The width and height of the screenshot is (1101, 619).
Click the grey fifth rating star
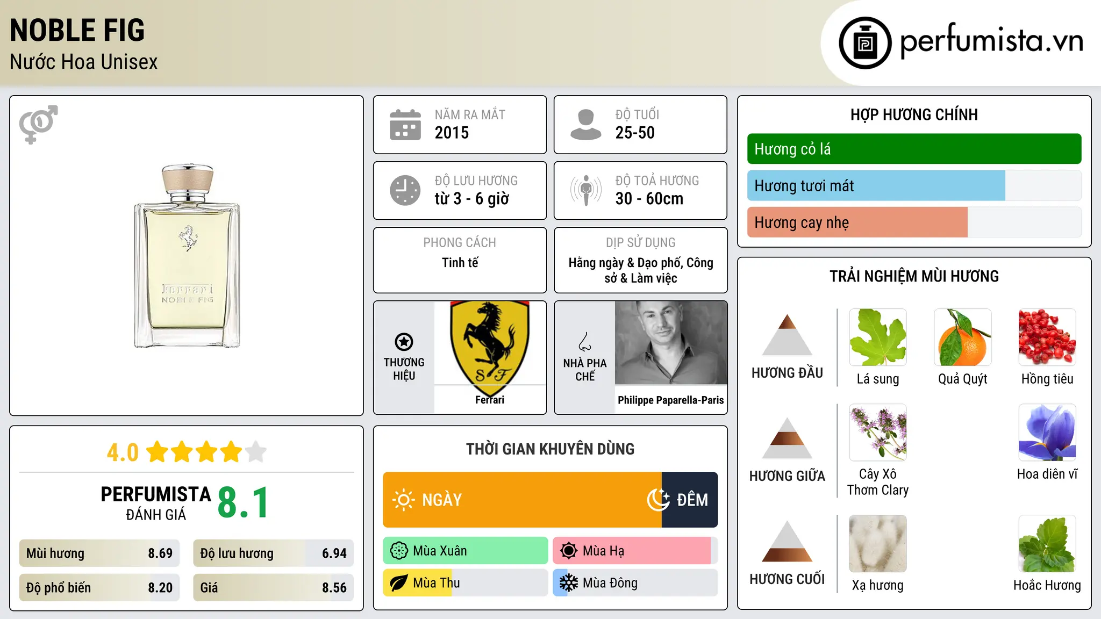(256, 452)
